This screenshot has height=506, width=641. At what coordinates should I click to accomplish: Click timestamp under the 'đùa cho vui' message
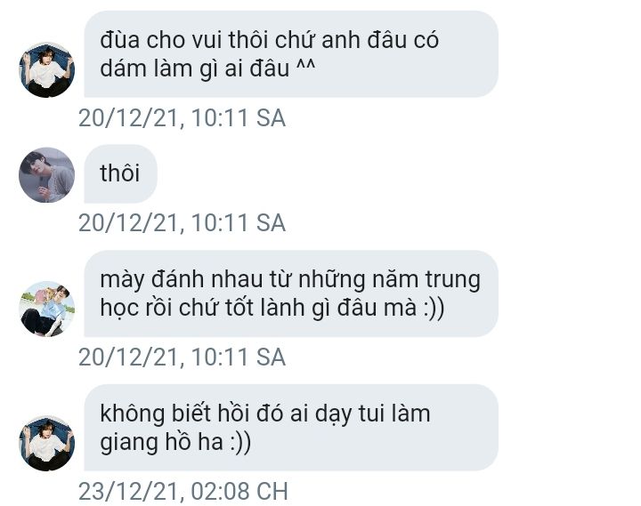(182, 118)
